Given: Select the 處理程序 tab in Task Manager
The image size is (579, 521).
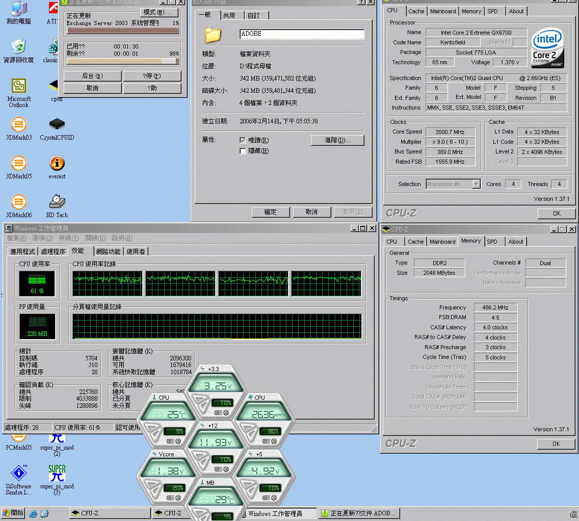Looking at the screenshot, I should [x=53, y=251].
